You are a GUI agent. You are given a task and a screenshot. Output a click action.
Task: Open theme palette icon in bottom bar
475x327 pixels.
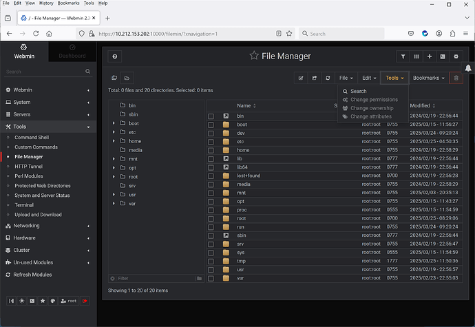click(53, 301)
